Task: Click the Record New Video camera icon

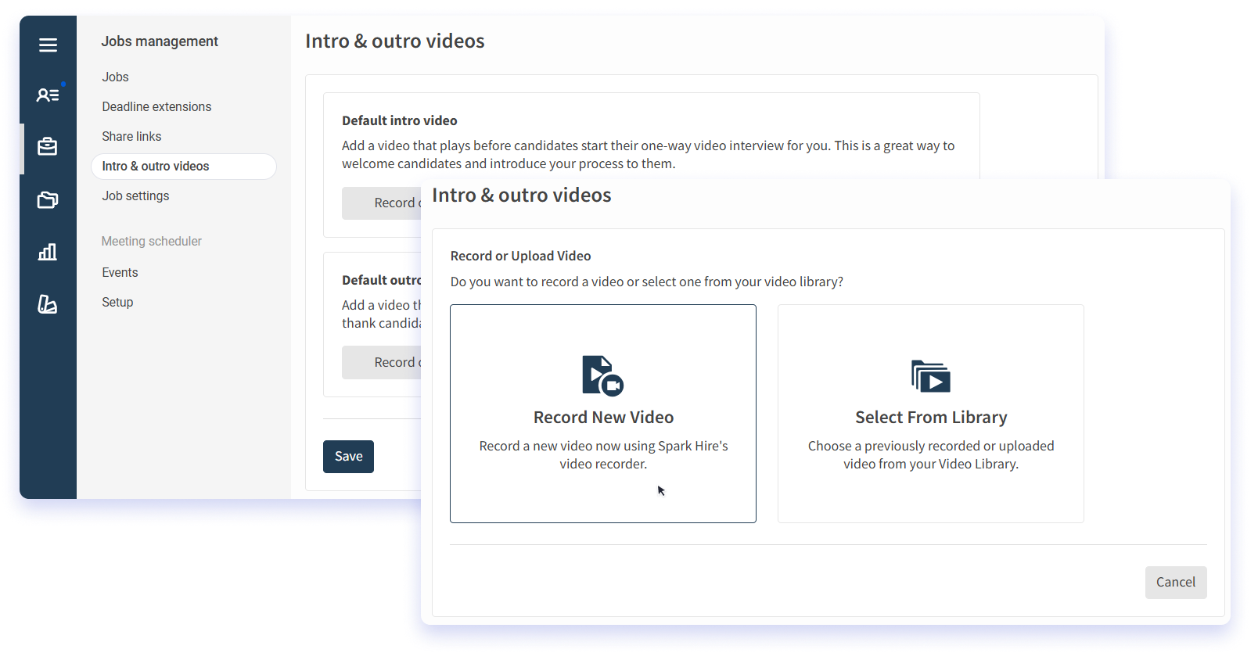Action: 602,375
